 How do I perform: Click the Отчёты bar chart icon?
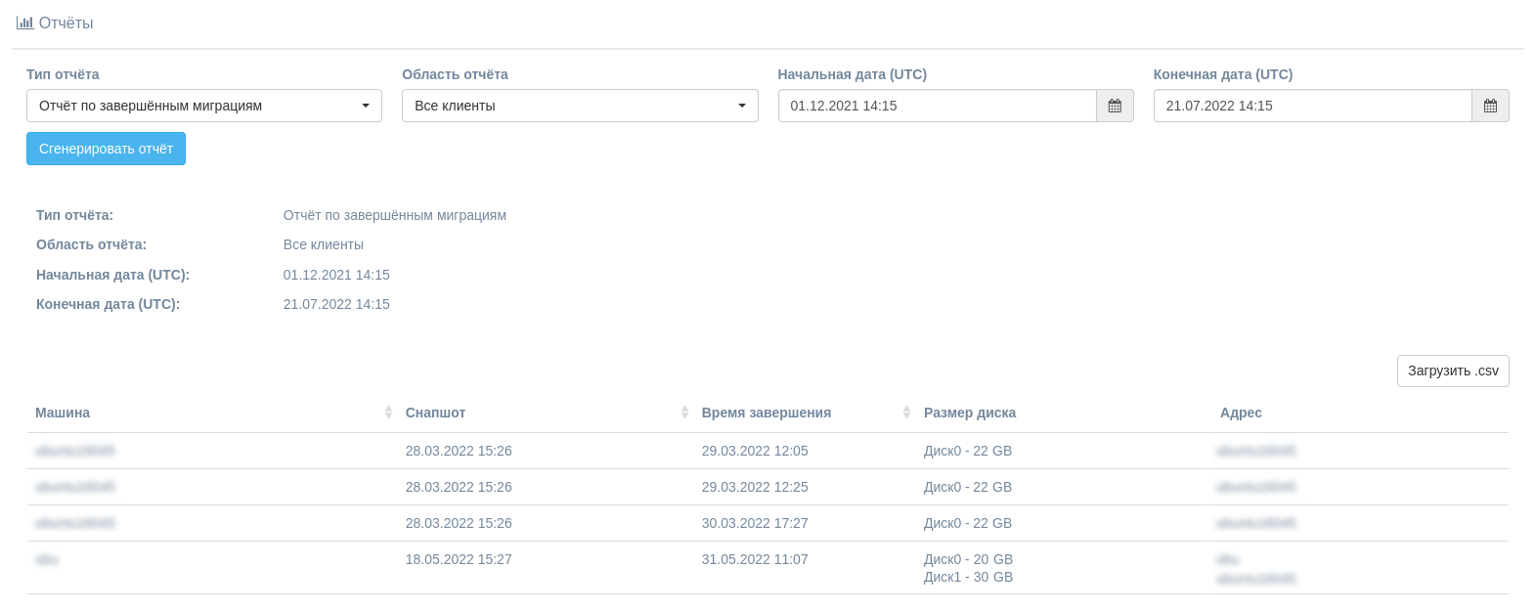[x=25, y=22]
